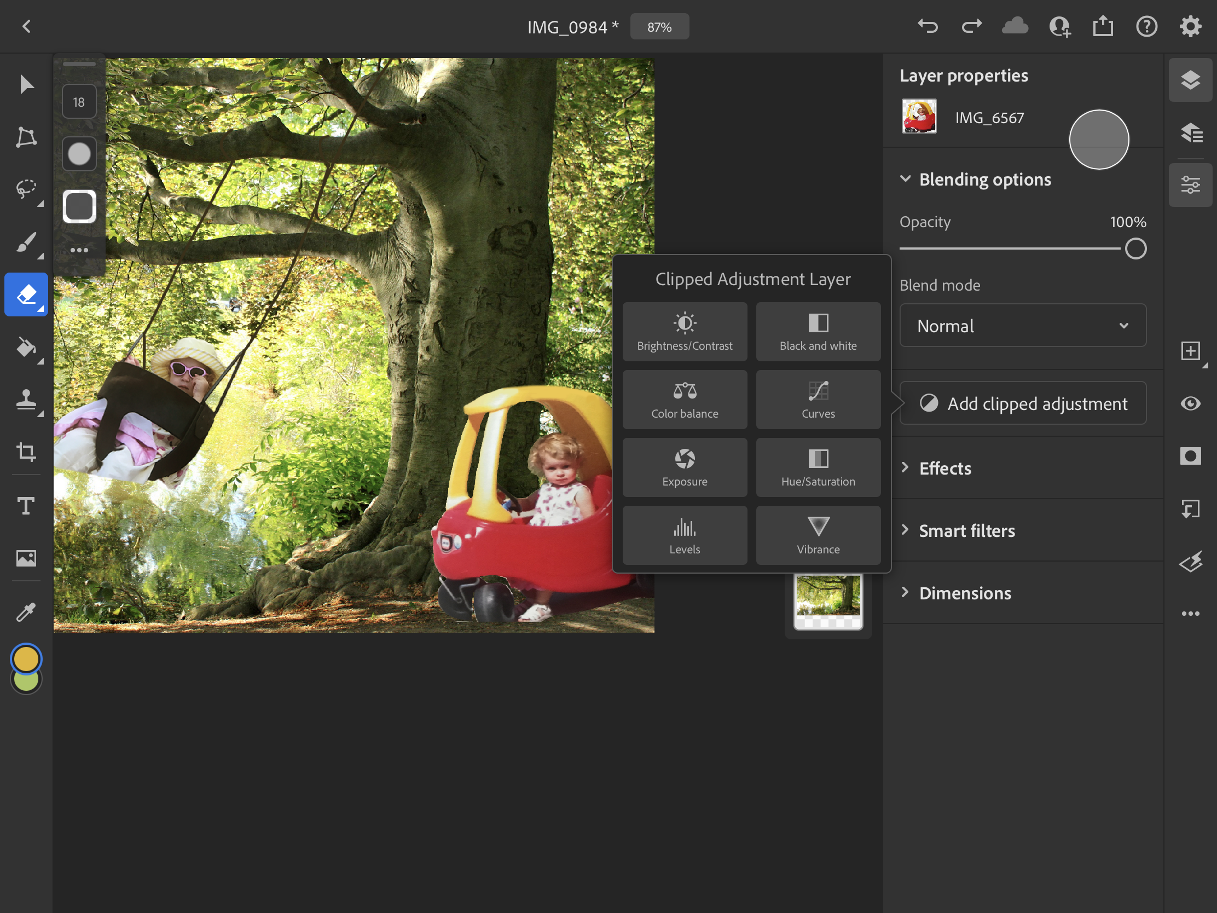Select the Paint Bucket fill tool
The width and height of the screenshot is (1217, 913).
pyautogui.click(x=26, y=347)
